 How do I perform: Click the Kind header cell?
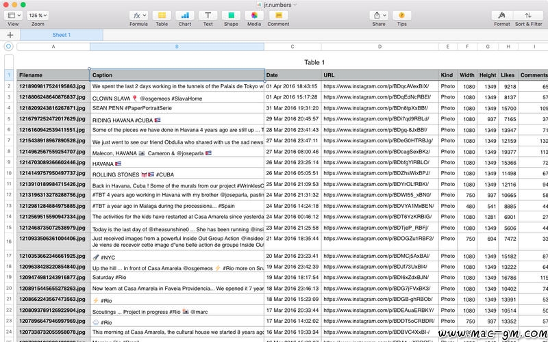[x=448, y=75]
